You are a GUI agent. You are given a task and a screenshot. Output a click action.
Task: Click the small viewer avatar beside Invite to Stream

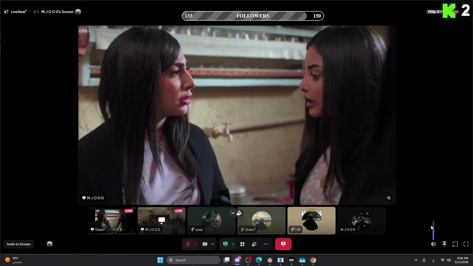point(50,244)
